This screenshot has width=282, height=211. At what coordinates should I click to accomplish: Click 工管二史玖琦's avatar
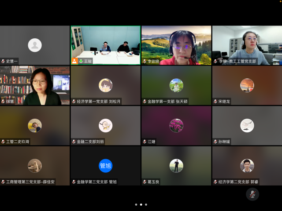coord(35,125)
